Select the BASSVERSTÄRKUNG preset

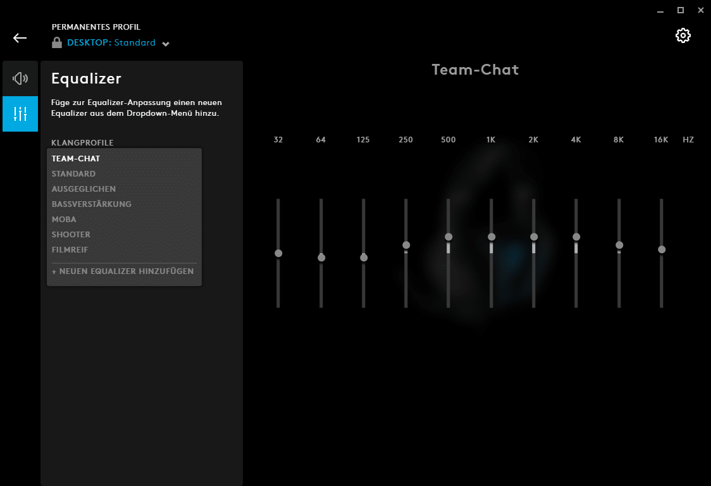pos(92,204)
